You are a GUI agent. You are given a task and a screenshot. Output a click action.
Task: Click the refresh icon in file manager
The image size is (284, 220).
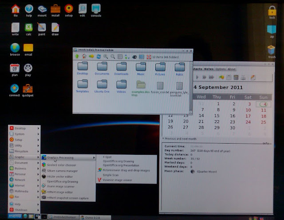click(99, 57)
